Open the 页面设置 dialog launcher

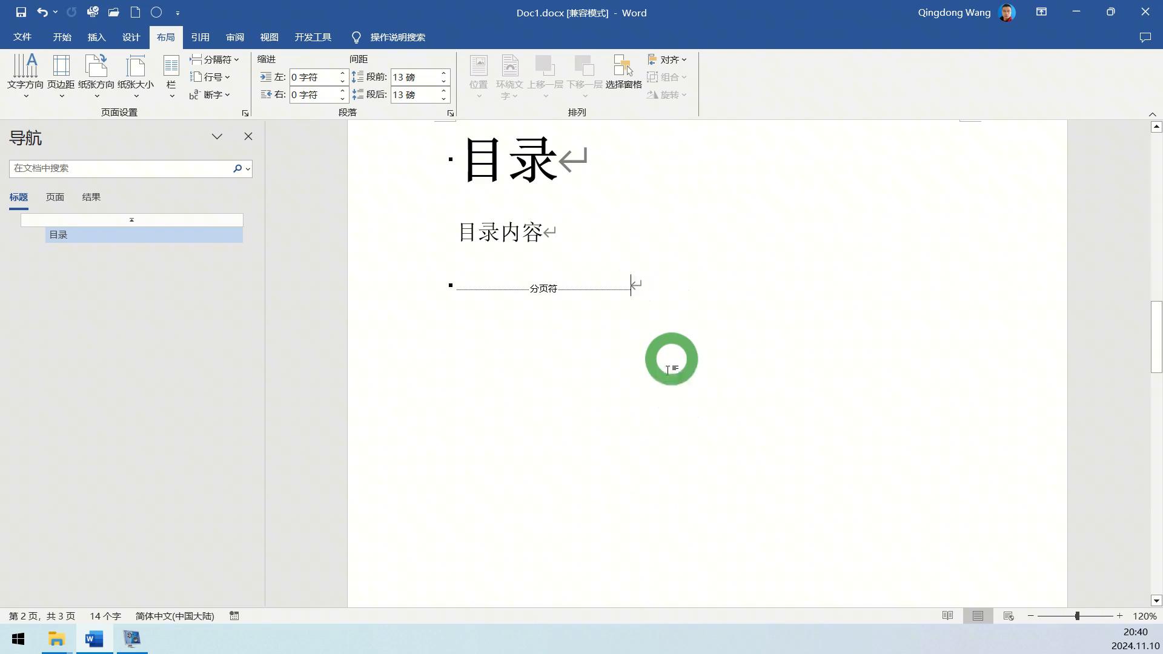pyautogui.click(x=245, y=113)
